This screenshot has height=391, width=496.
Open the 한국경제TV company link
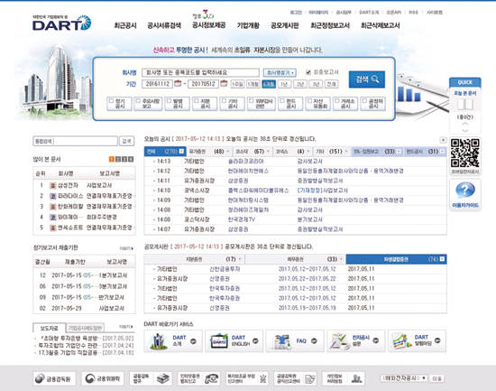[x=242, y=219]
